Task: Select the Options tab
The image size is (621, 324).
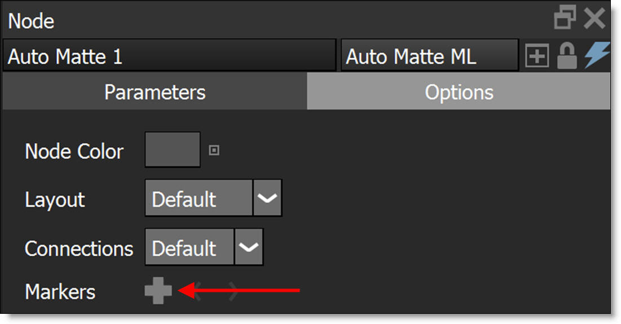Action: click(x=459, y=92)
